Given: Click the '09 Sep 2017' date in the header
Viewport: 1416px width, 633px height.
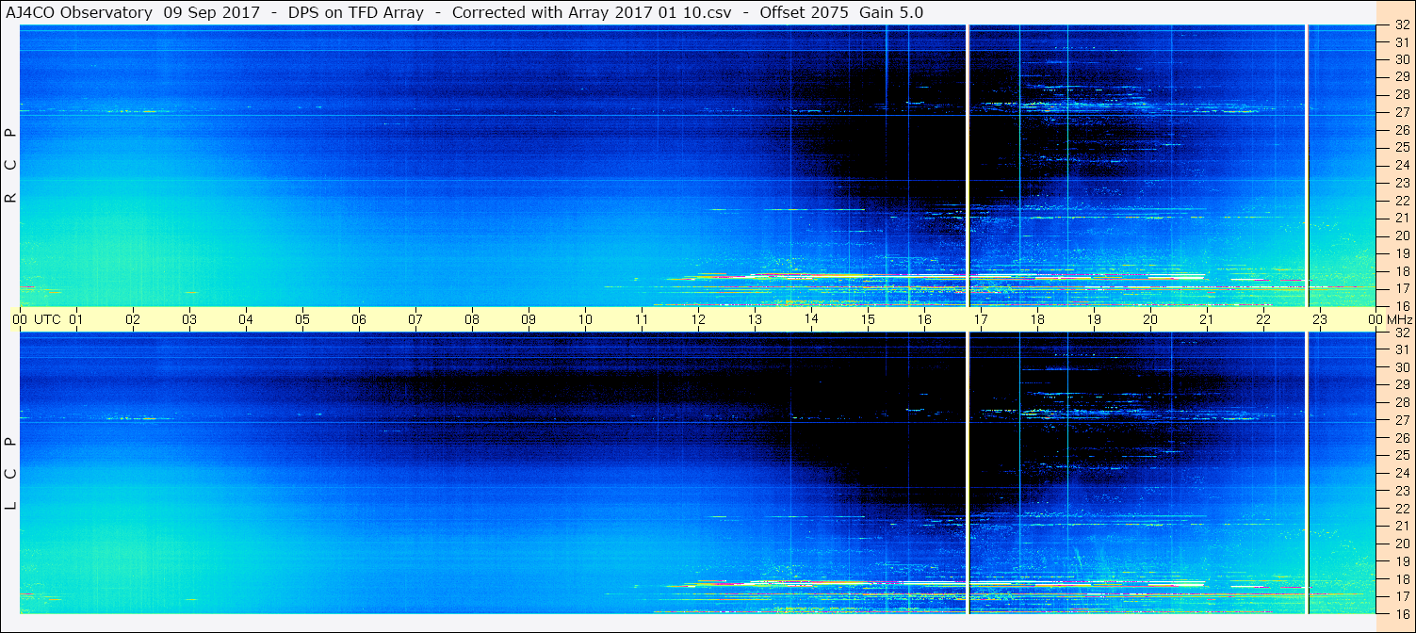Looking at the screenshot, I should (x=210, y=13).
